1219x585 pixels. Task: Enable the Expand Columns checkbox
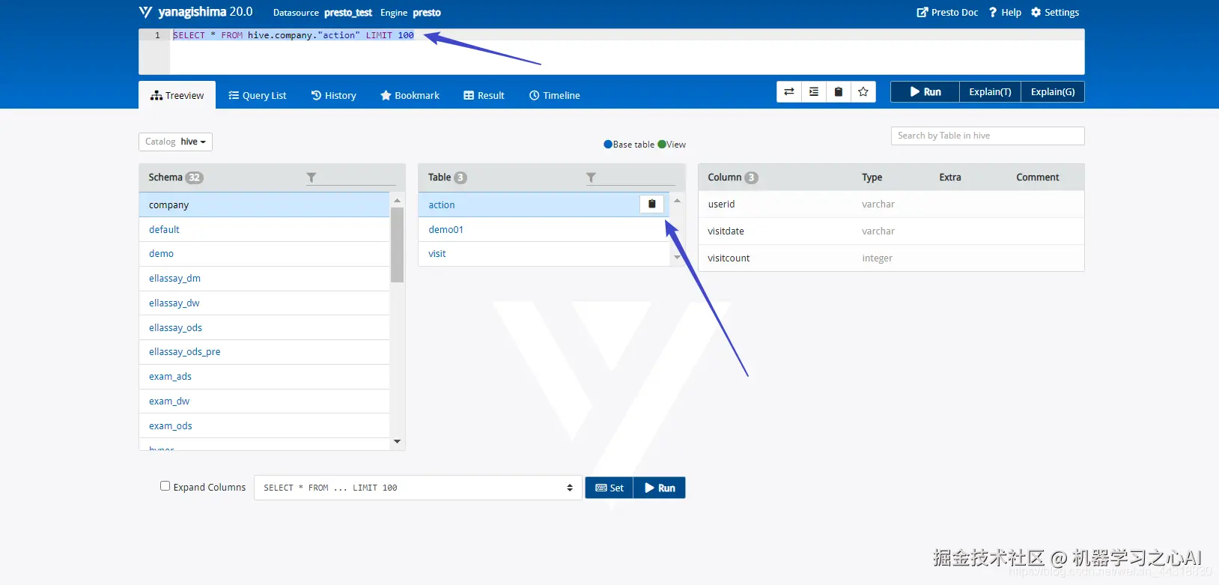[165, 486]
